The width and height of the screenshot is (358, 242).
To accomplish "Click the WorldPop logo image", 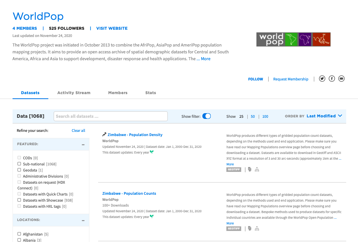I will (293, 39).
